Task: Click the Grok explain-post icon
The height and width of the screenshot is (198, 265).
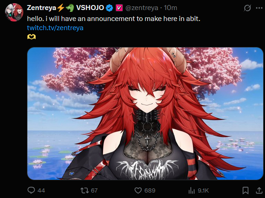Action: pos(248,8)
